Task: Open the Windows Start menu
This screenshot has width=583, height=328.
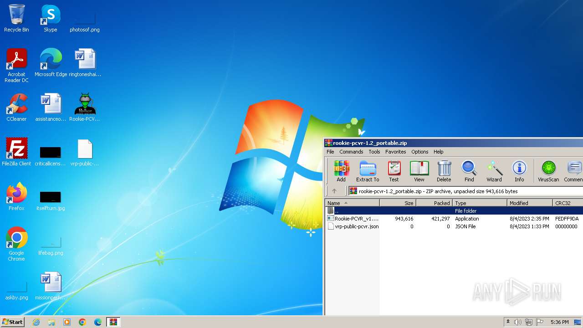Action: point(13,322)
